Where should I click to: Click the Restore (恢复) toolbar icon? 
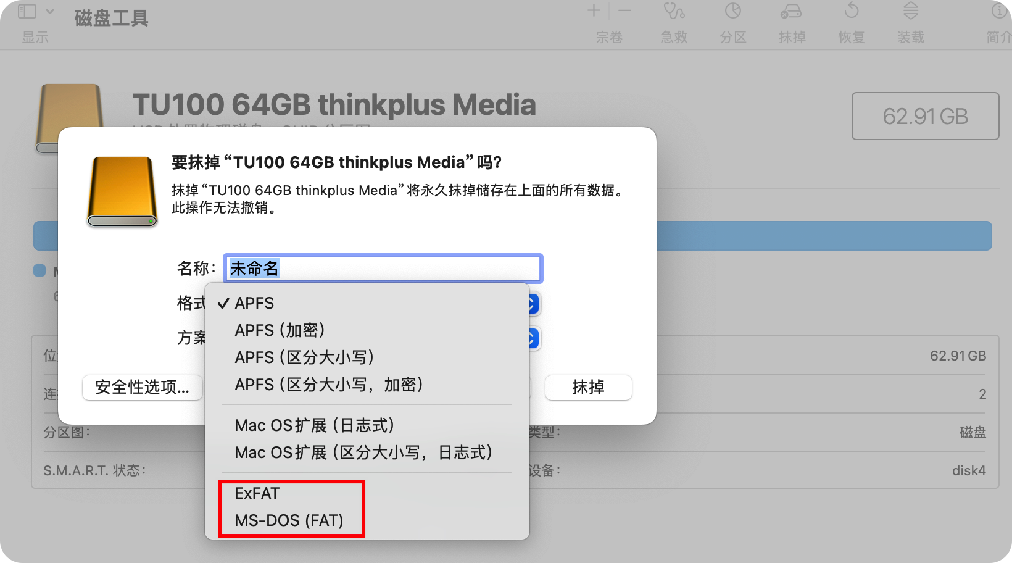point(851,11)
